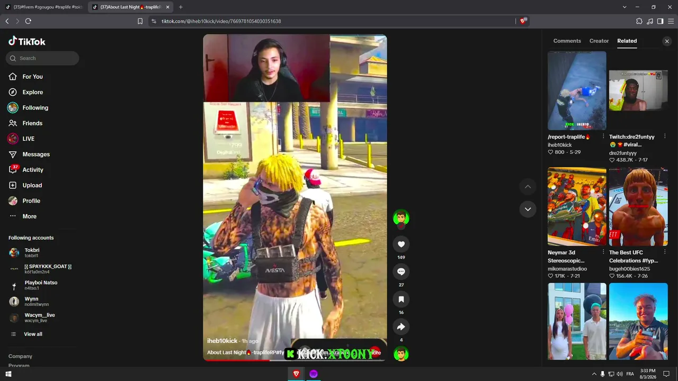
Task: Close the Related side panel
Action: pyautogui.click(x=667, y=41)
